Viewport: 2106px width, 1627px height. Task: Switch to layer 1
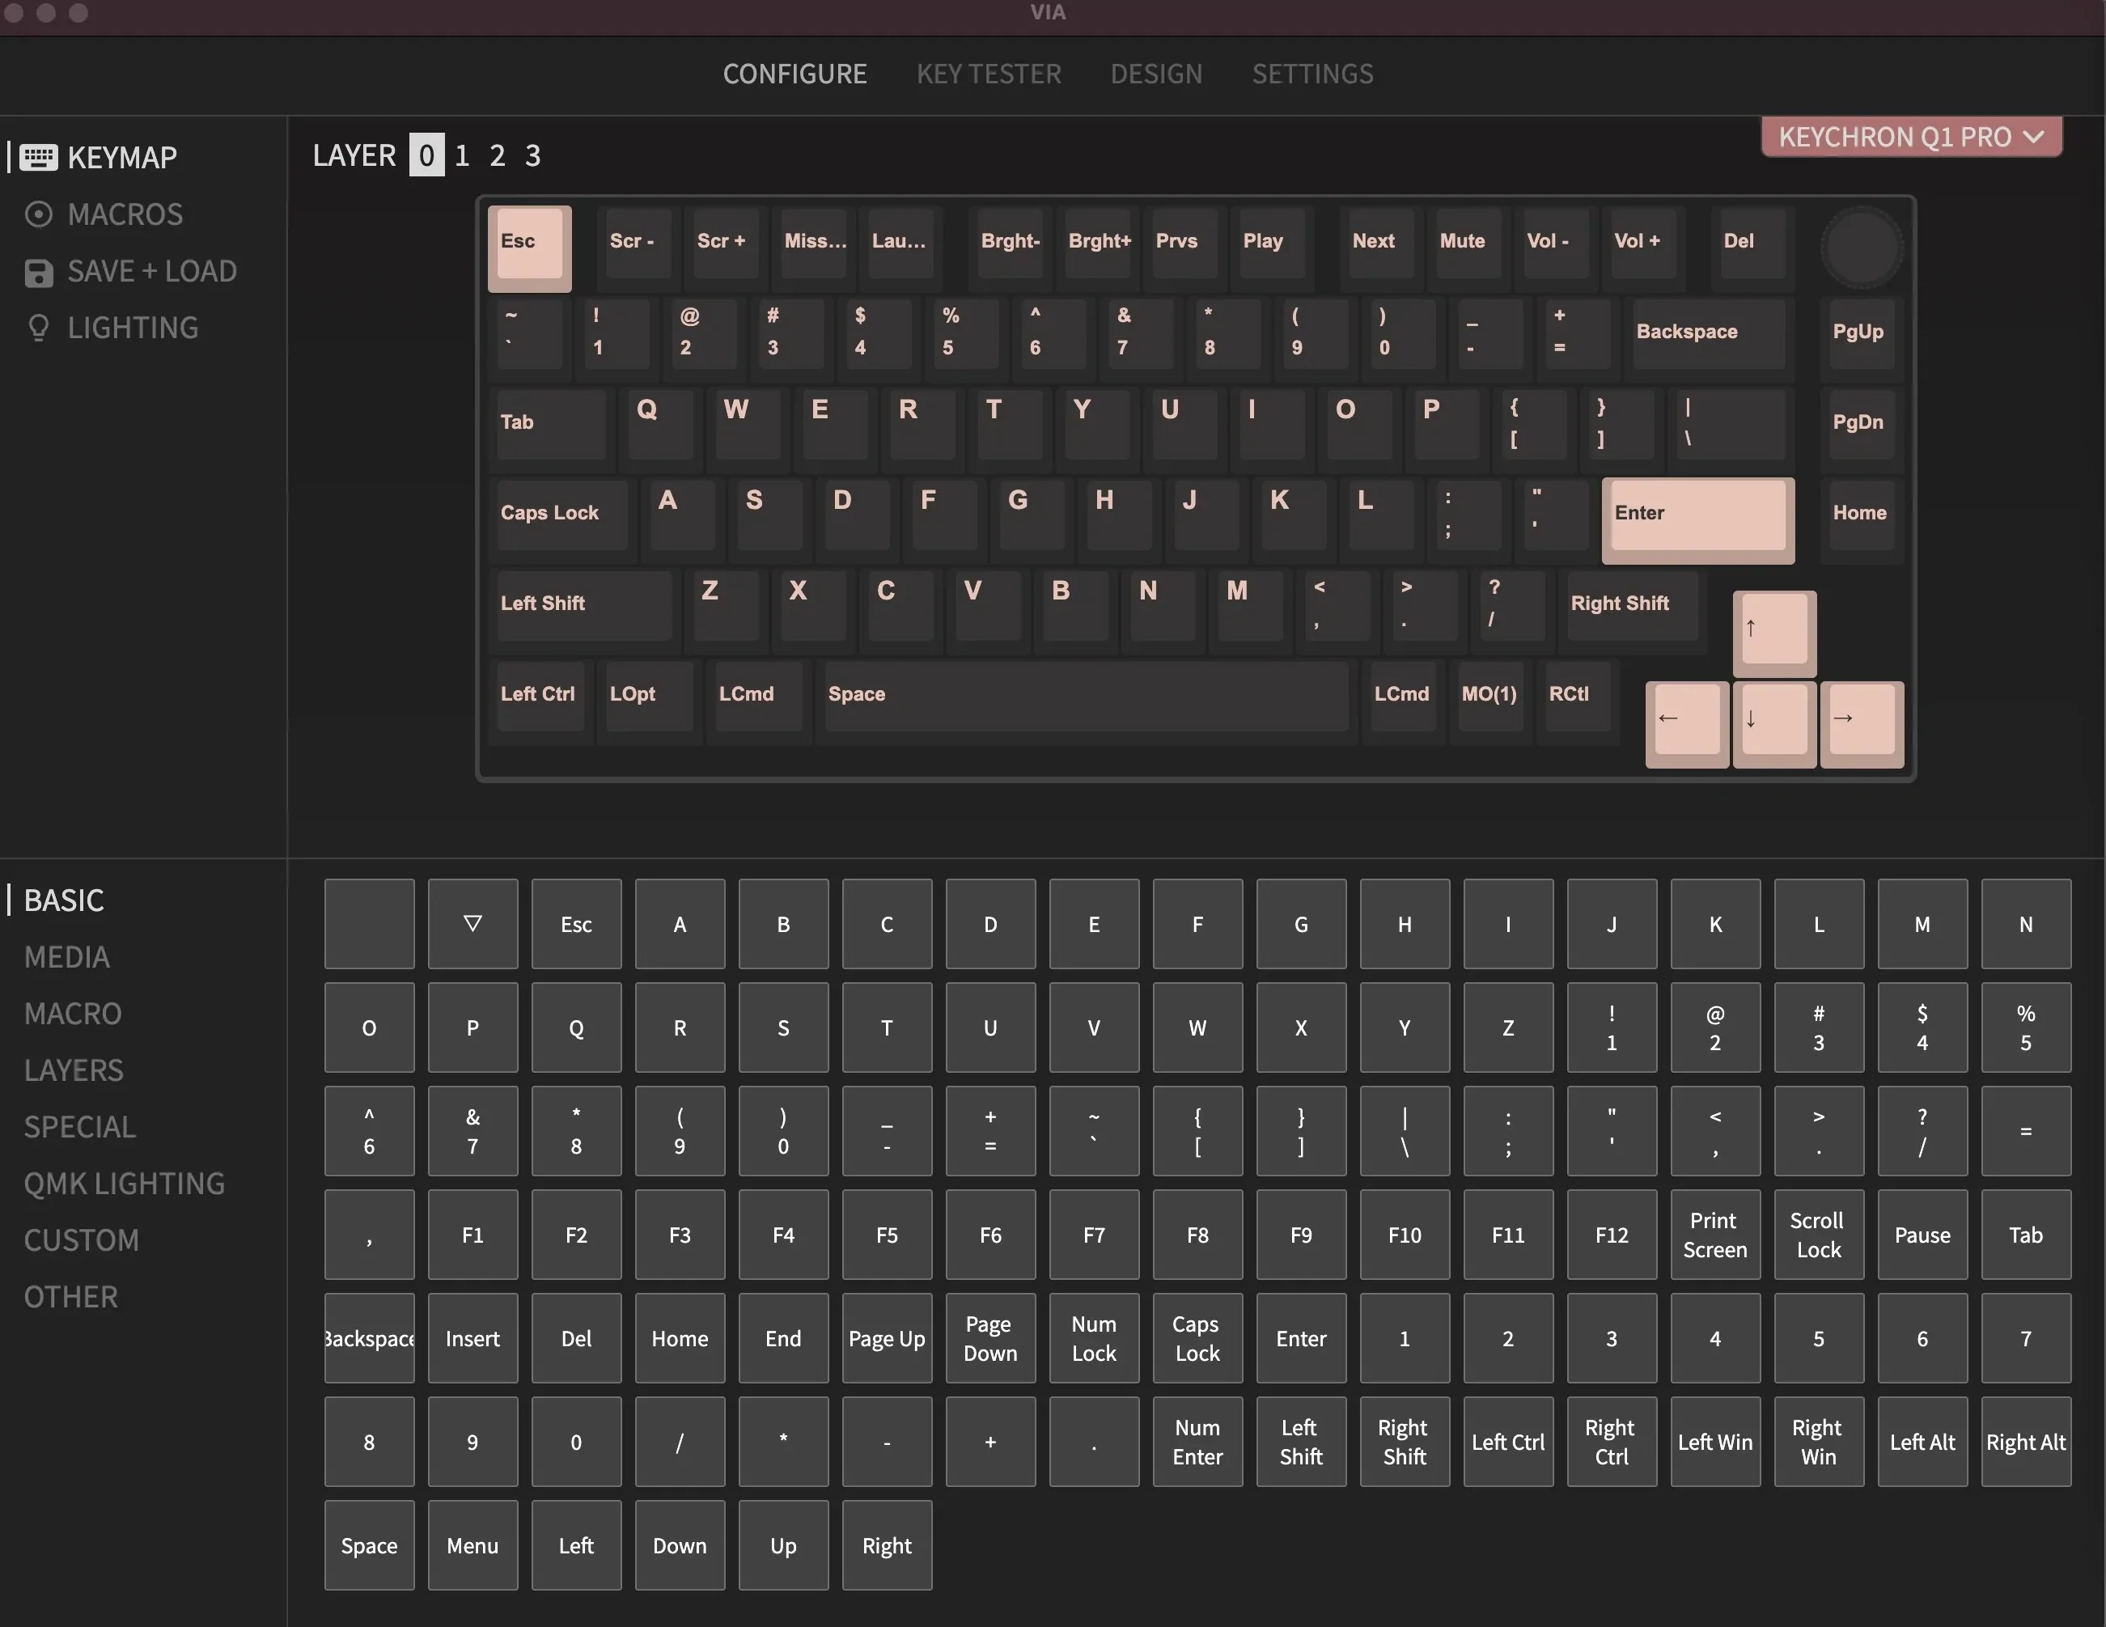(462, 155)
